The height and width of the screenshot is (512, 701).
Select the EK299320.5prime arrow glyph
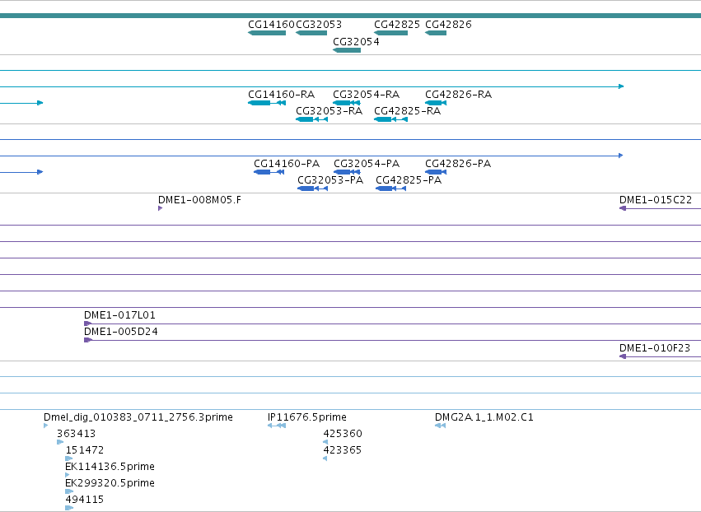[69, 491]
